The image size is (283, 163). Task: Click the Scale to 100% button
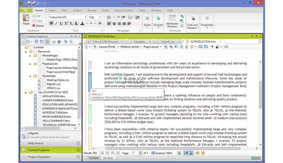(x=164, y=153)
